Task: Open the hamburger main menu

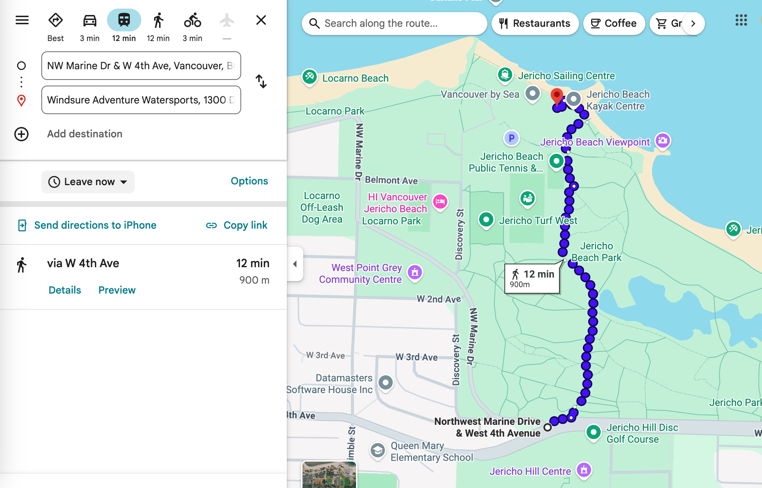Action: [x=22, y=20]
